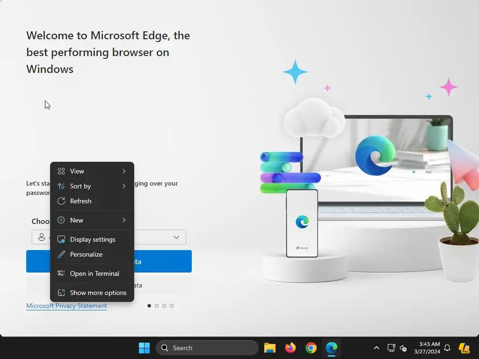Show hidden system tray icons

pyautogui.click(x=377, y=348)
